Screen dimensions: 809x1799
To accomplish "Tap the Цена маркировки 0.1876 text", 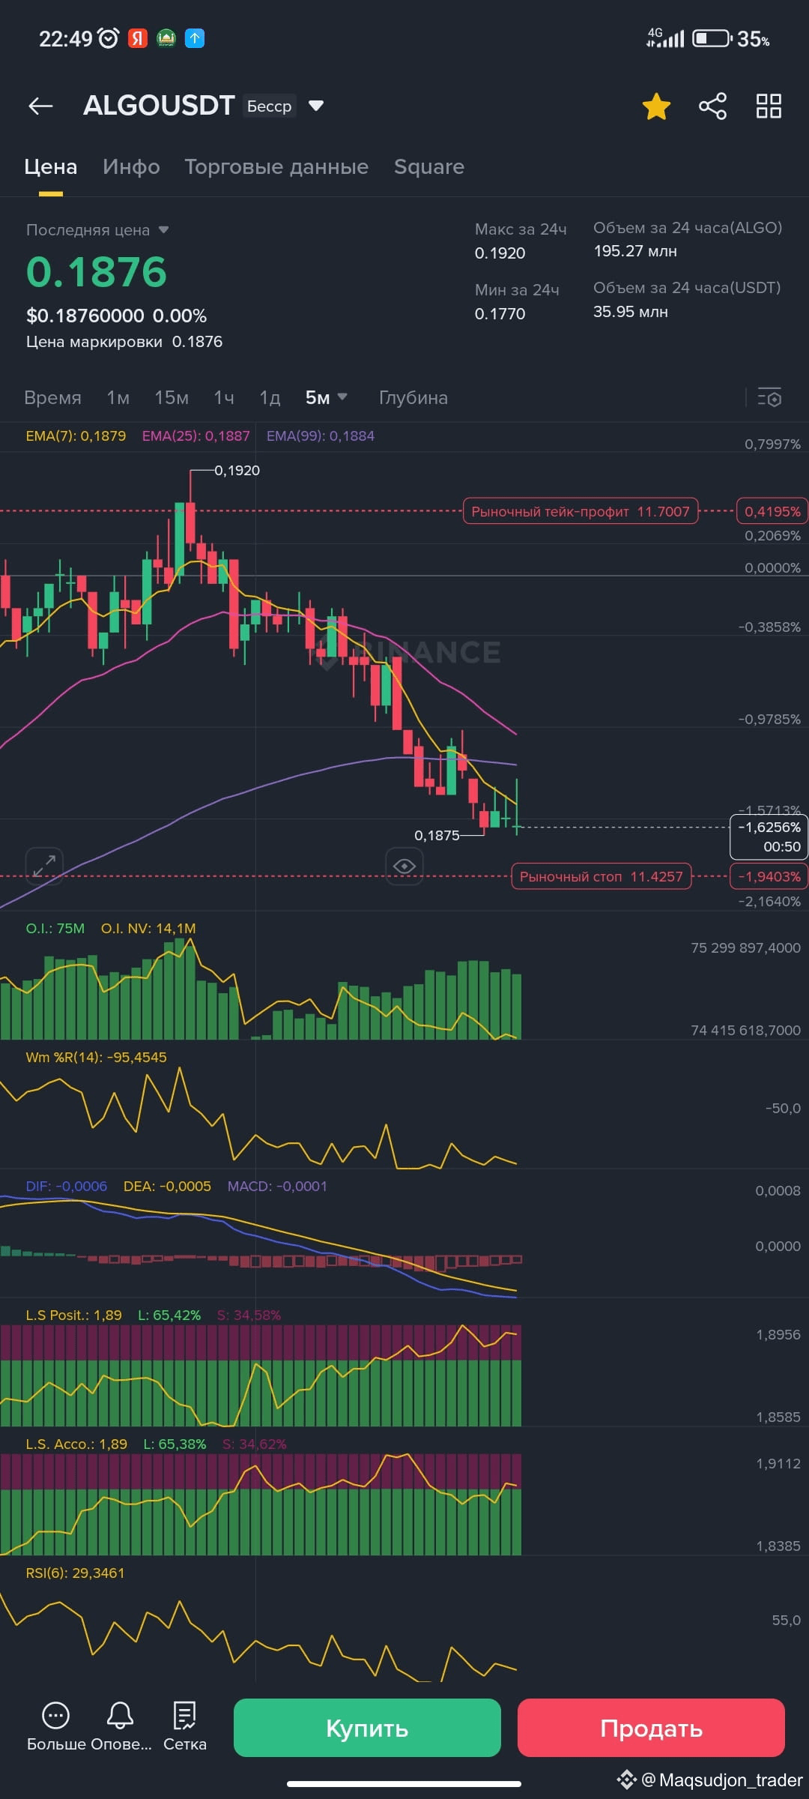I will pos(124,342).
